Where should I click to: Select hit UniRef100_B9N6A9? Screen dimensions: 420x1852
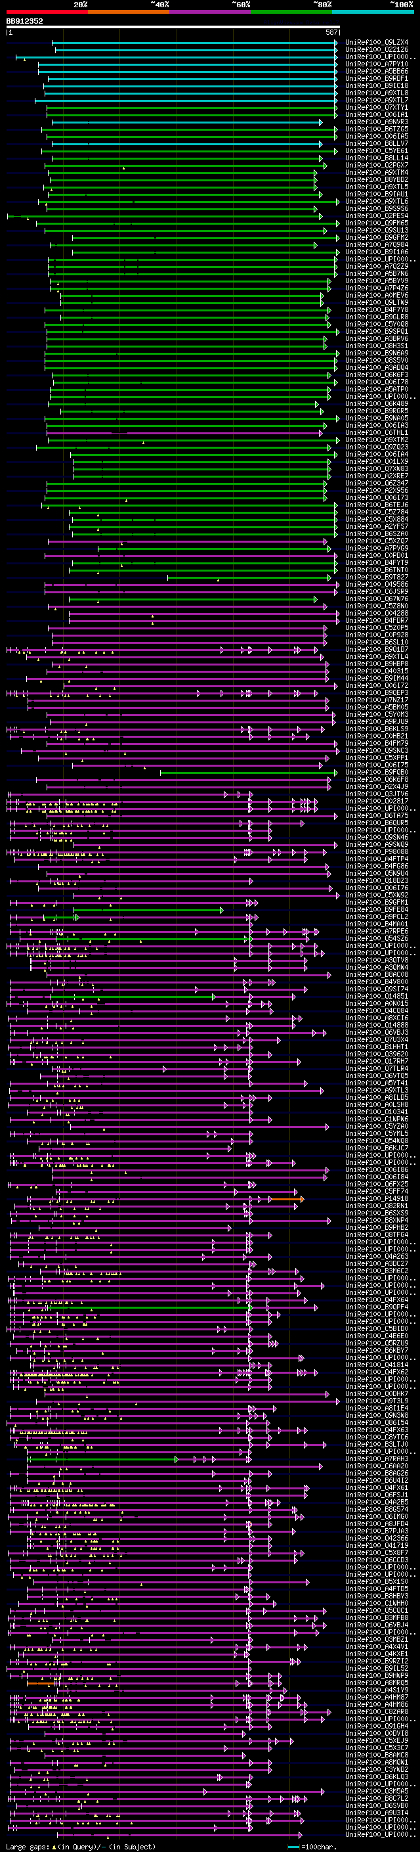[377, 353]
